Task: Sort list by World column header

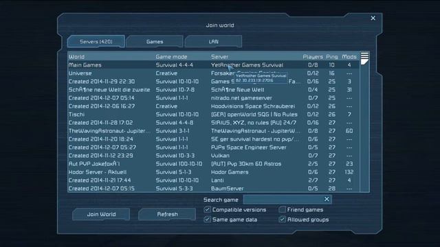Action: pos(76,57)
